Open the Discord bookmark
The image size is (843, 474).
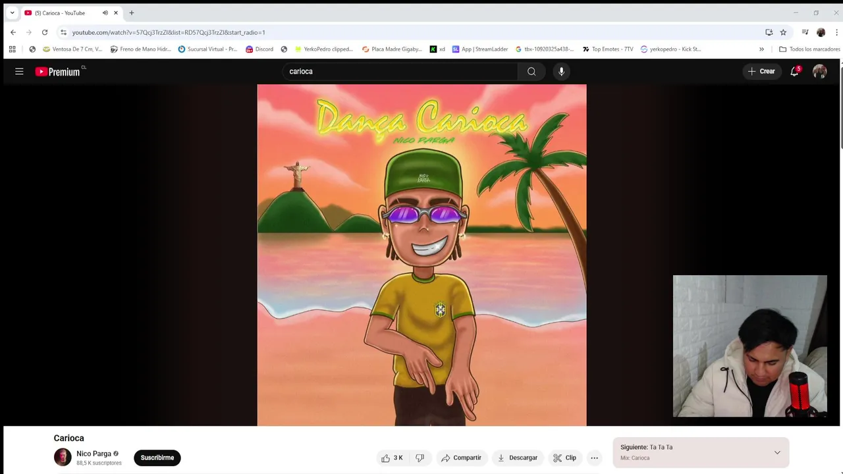coord(259,49)
